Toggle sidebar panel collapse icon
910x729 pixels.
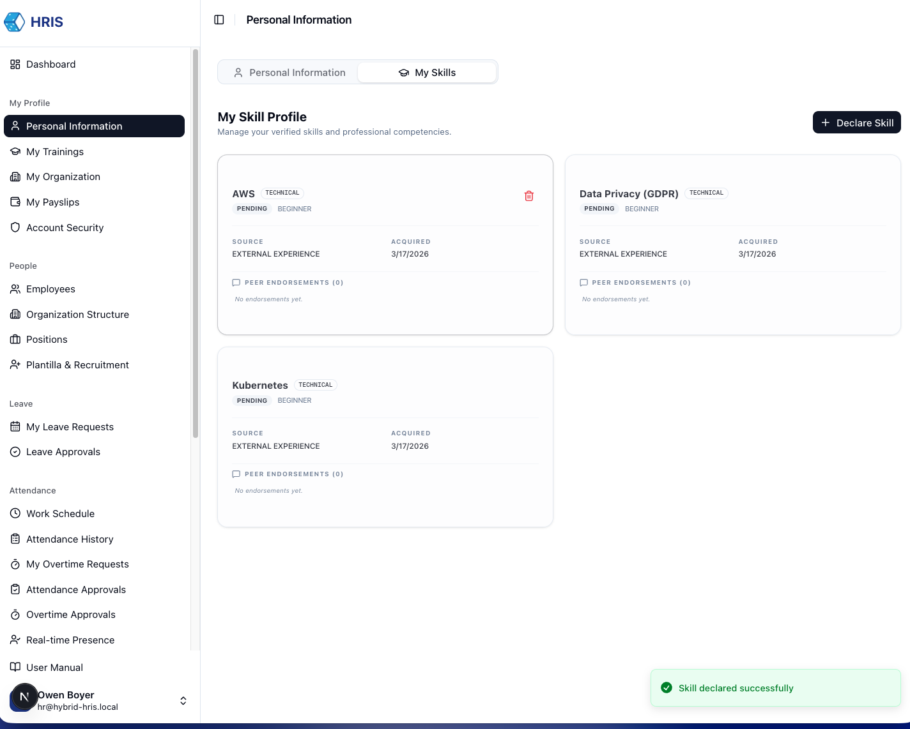coord(219,20)
